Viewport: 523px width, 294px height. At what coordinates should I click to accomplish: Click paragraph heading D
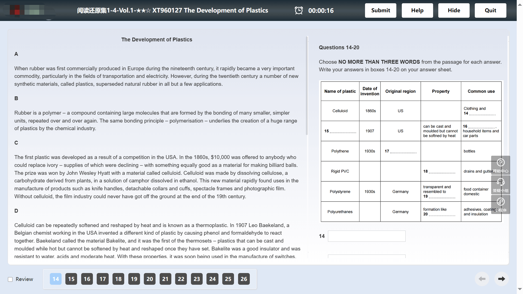[16, 211]
